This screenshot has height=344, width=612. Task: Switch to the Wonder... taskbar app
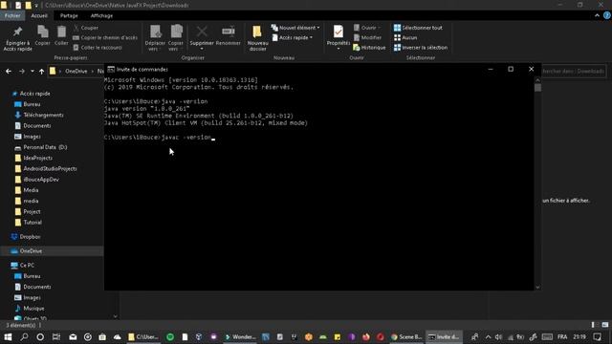pyautogui.click(x=240, y=337)
